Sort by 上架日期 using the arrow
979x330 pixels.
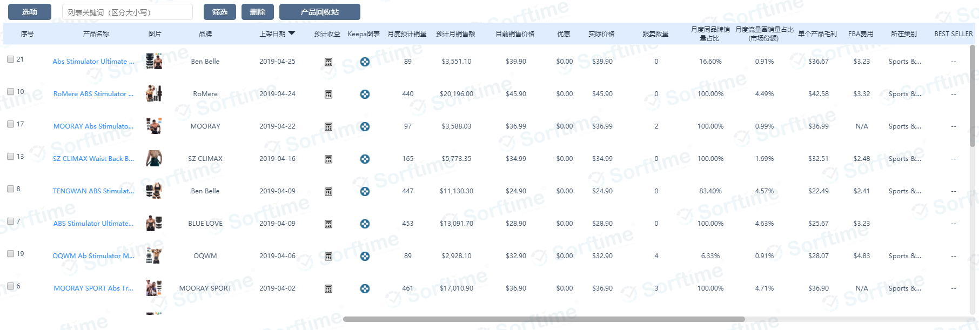point(292,33)
